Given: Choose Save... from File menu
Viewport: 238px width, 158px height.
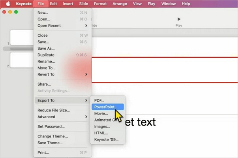Looking at the screenshot, I should [62, 42].
